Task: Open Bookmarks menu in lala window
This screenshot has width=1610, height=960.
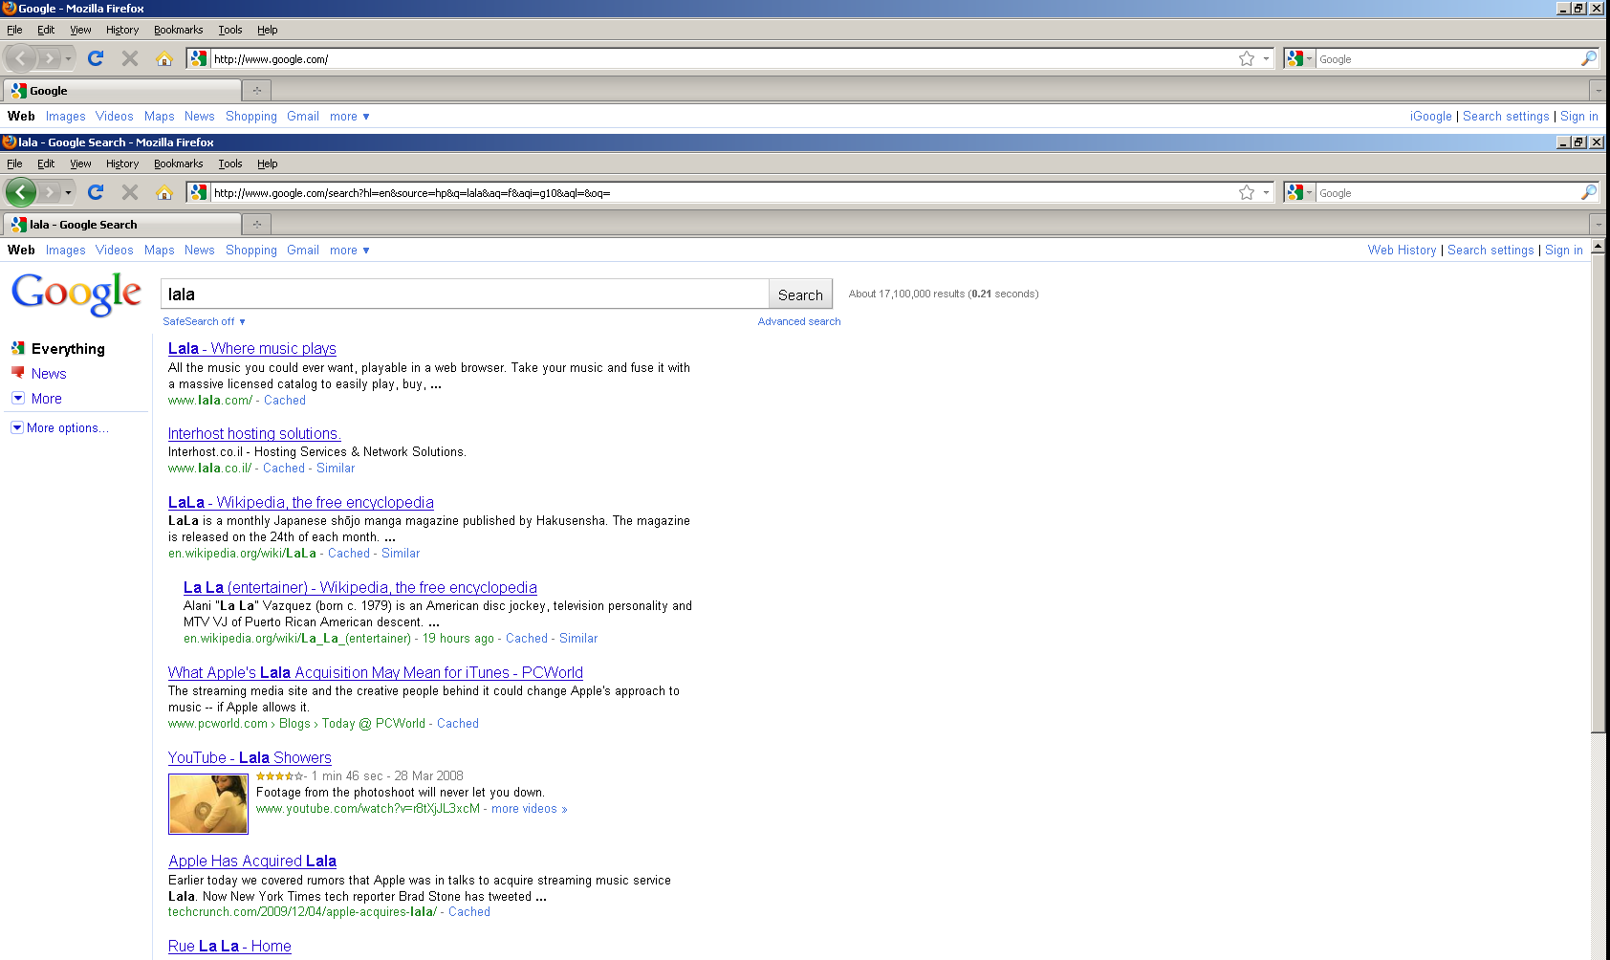Action: 178,164
